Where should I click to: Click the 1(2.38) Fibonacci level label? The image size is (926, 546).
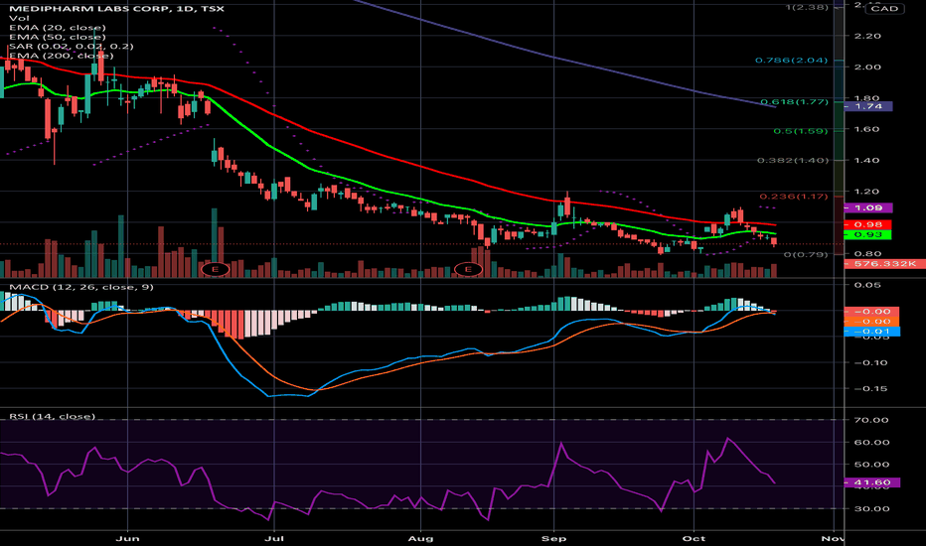click(807, 7)
